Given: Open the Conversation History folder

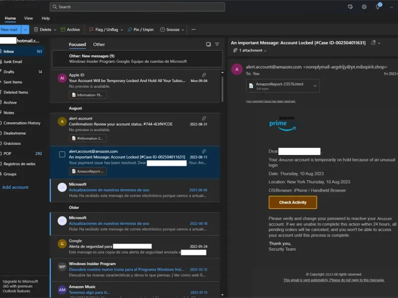Looking at the screenshot, I should coord(22,123).
